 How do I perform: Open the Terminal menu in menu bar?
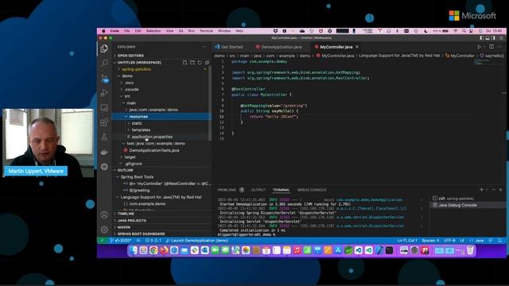click(x=206, y=31)
